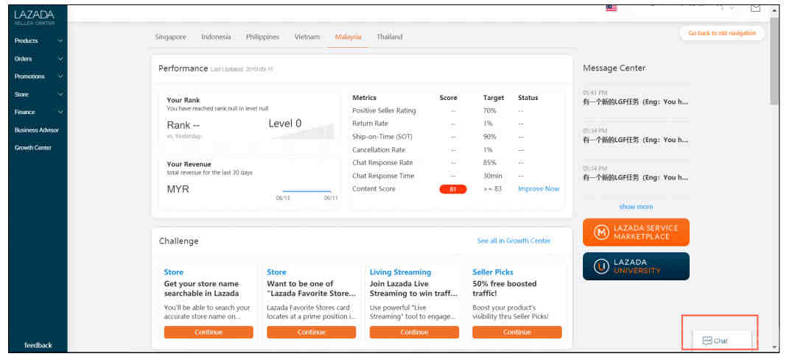Continue the Seller Picks challenge
Viewport: 795px width, 362px height.
(516, 332)
